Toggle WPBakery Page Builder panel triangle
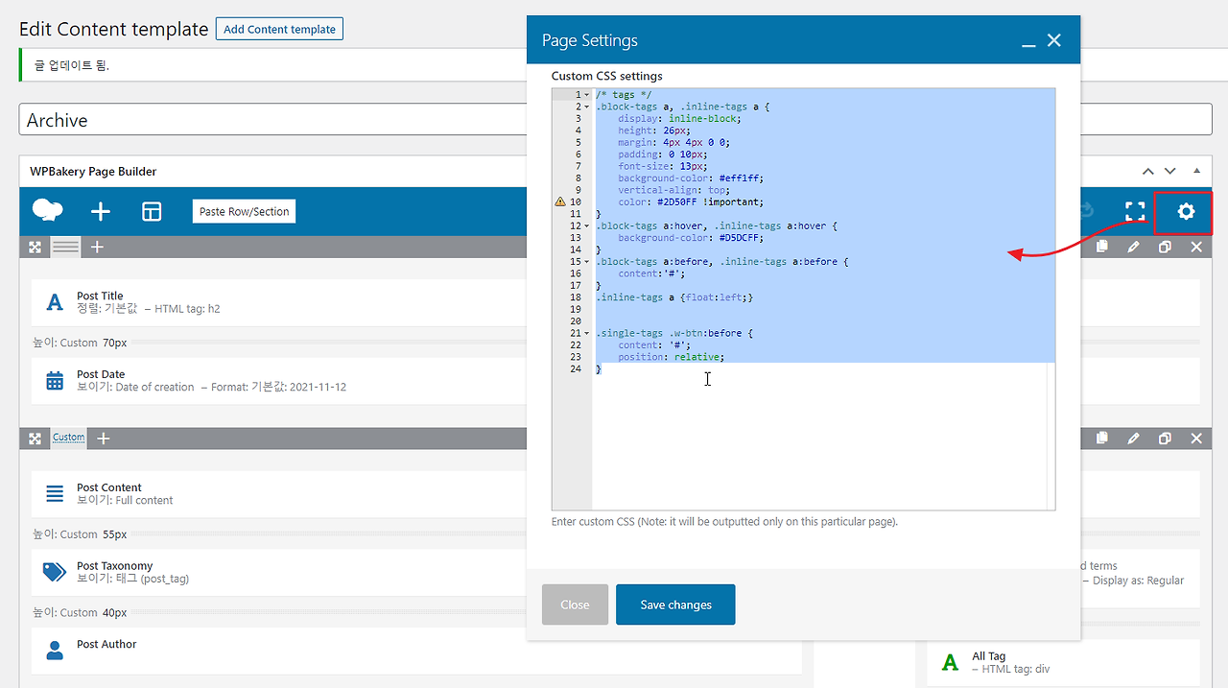Screen dimensions: 1228x688 (x=1196, y=171)
